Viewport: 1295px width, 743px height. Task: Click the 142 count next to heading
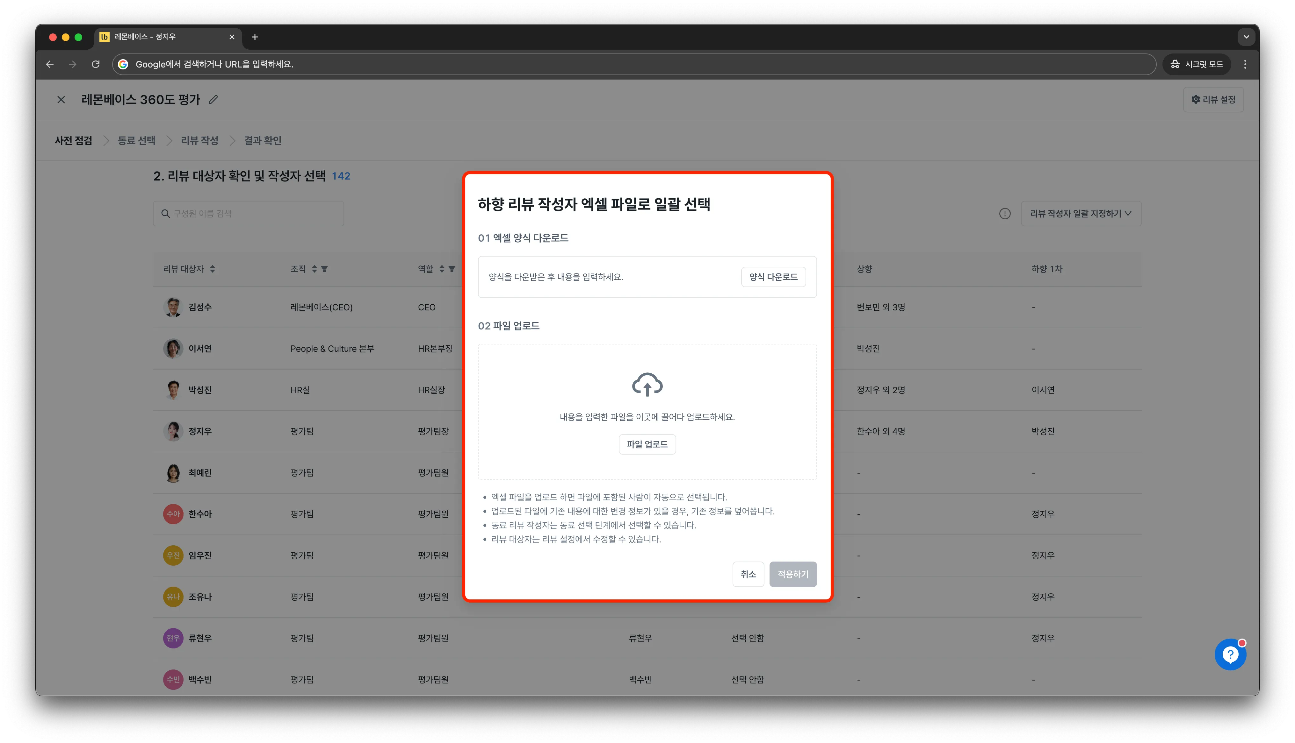(x=341, y=176)
